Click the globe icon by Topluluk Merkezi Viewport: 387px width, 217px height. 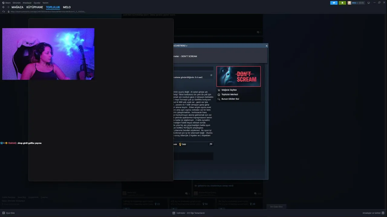coord(219,94)
